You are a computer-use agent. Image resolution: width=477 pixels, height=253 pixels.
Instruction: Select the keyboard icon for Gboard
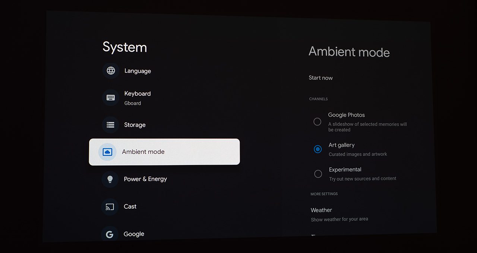point(111,98)
